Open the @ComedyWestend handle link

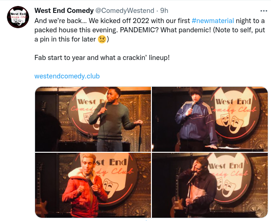(x=125, y=11)
